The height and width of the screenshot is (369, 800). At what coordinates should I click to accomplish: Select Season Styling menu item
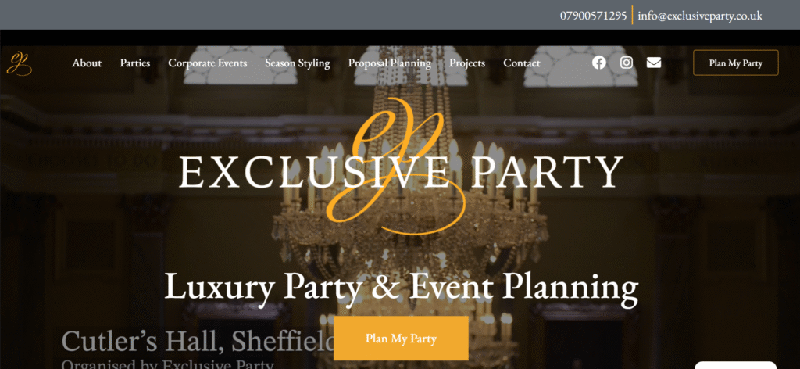[298, 63]
